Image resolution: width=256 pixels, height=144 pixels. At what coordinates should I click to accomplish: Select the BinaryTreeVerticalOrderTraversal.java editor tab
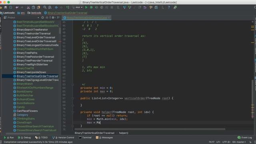[x=86, y=18]
